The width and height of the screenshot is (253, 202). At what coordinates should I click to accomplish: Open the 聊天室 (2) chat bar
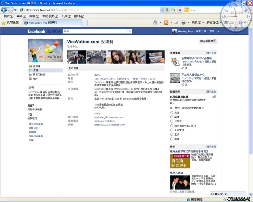point(228,194)
